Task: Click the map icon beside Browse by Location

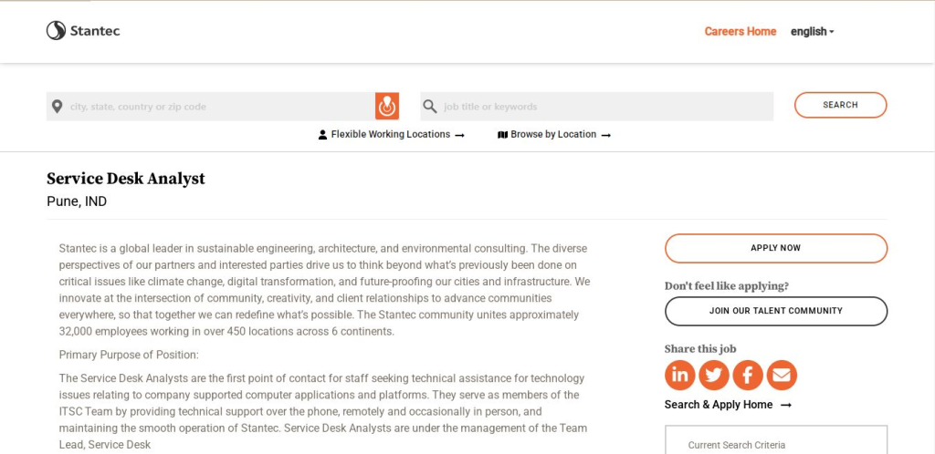Action: pyautogui.click(x=503, y=135)
